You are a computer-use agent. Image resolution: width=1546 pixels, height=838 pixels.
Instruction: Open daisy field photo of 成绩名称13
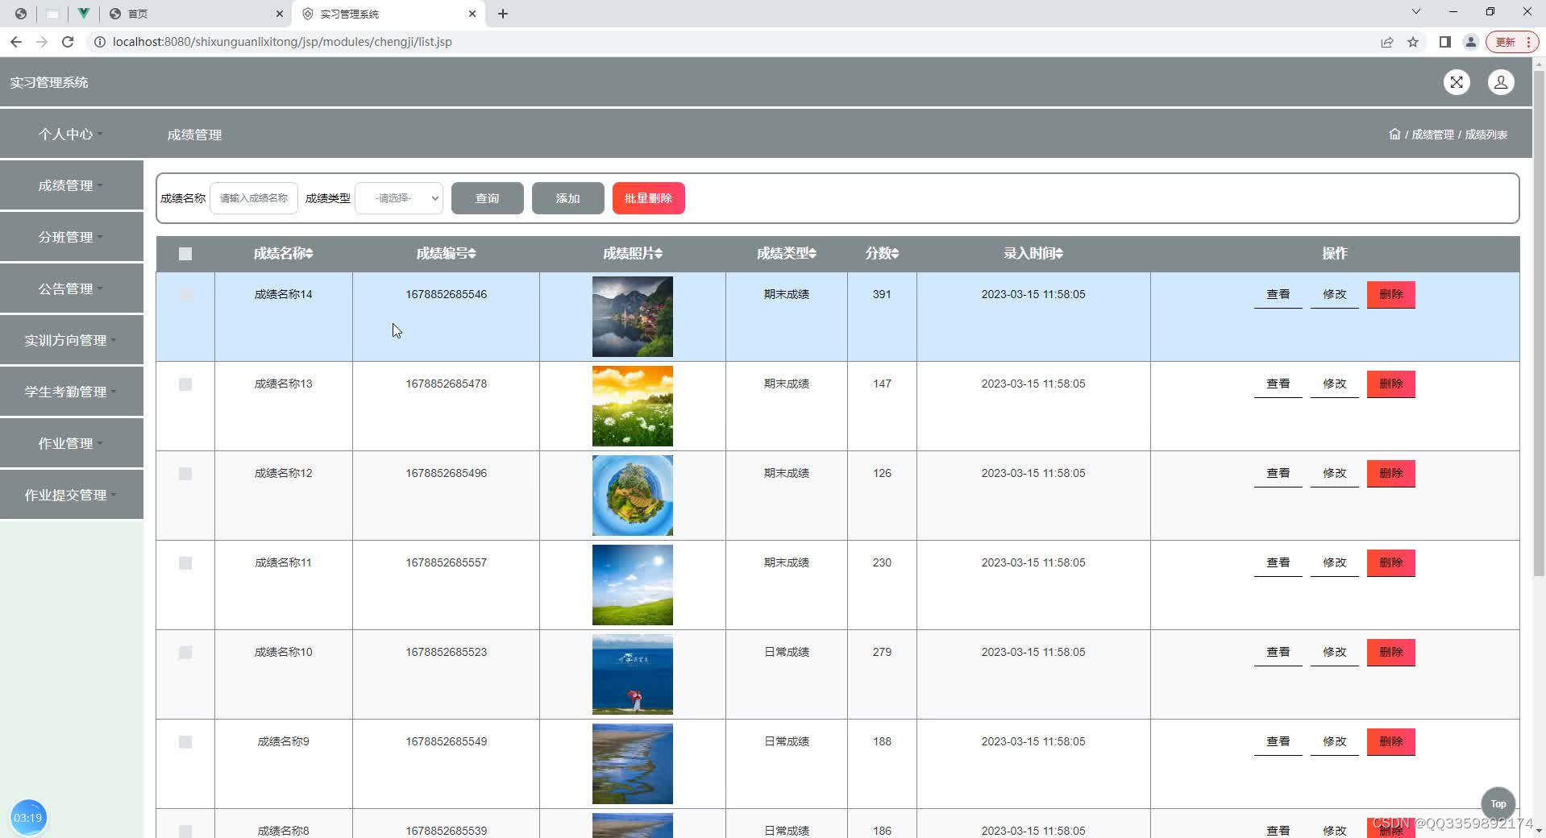point(633,406)
